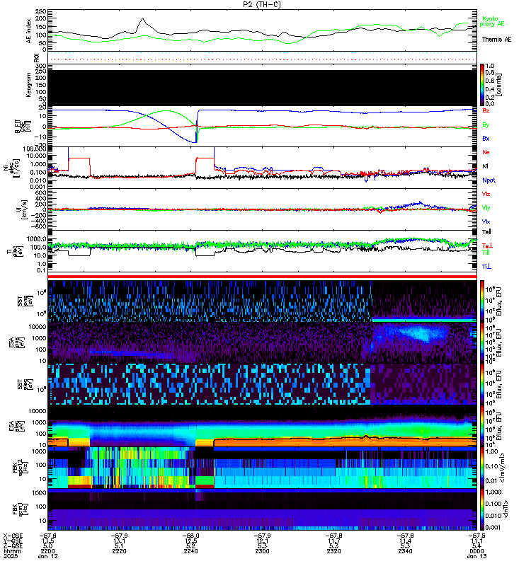Click the 2240 time tick label

coord(190,551)
